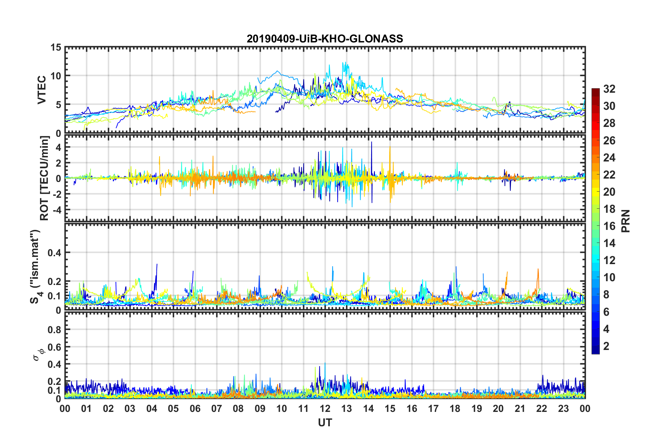The width and height of the screenshot is (650, 442).
Task: Click the UT x-axis label
Action: coord(325,423)
